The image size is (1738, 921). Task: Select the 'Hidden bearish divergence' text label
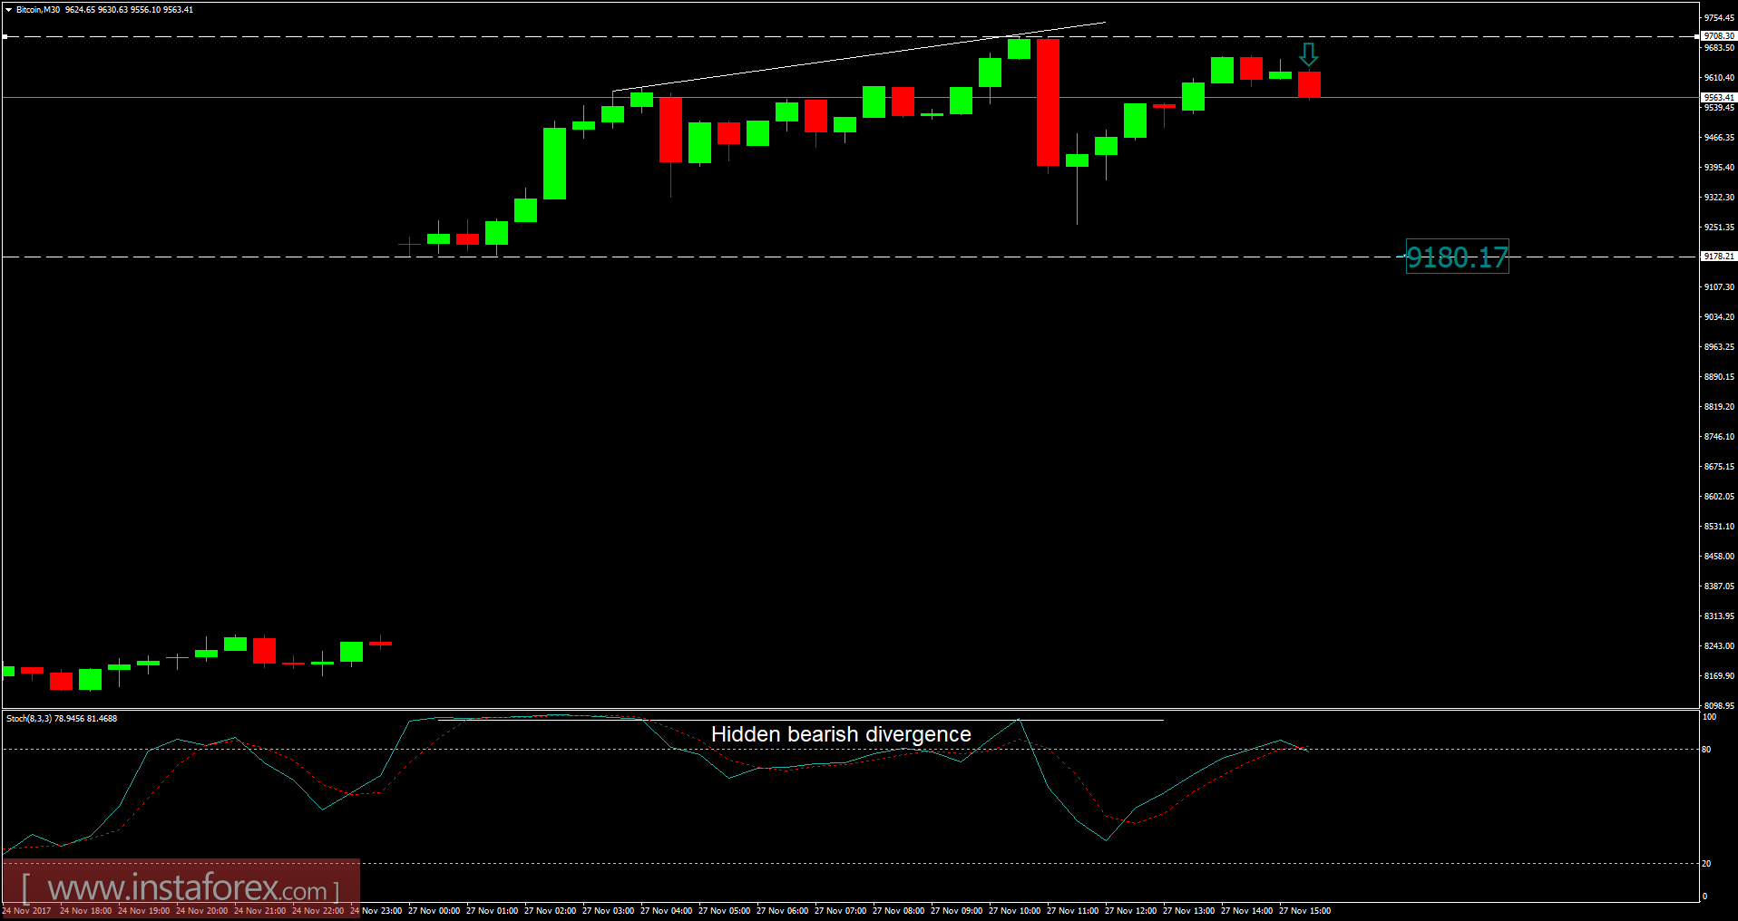click(x=841, y=734)
